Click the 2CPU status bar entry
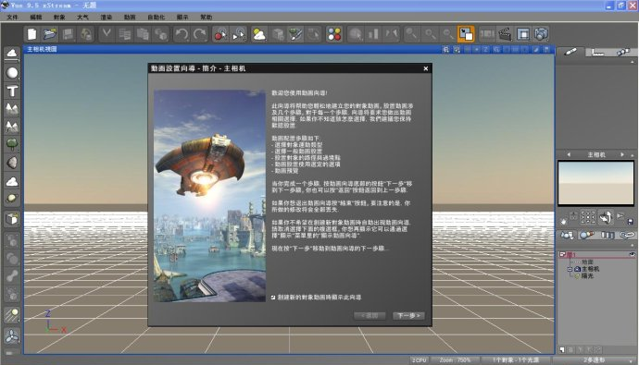 point(419,360)
